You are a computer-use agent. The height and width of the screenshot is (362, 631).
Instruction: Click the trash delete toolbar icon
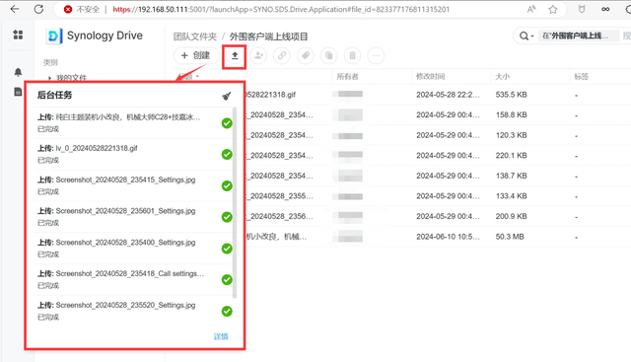353,55
